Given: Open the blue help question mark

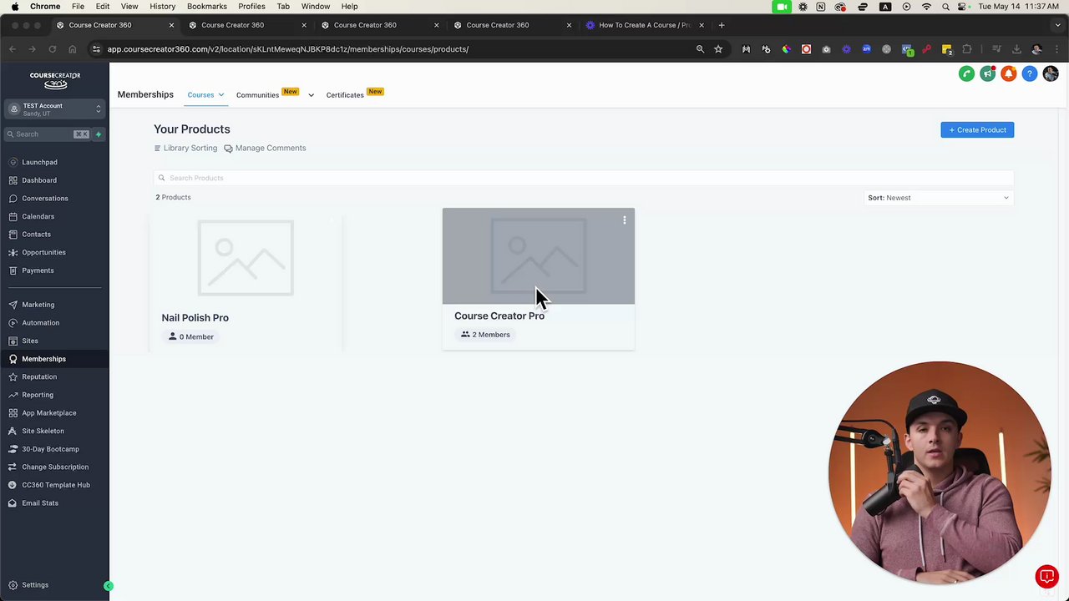Looking at the screenshot, I should pyautogui.click(x=1029, y=74).
